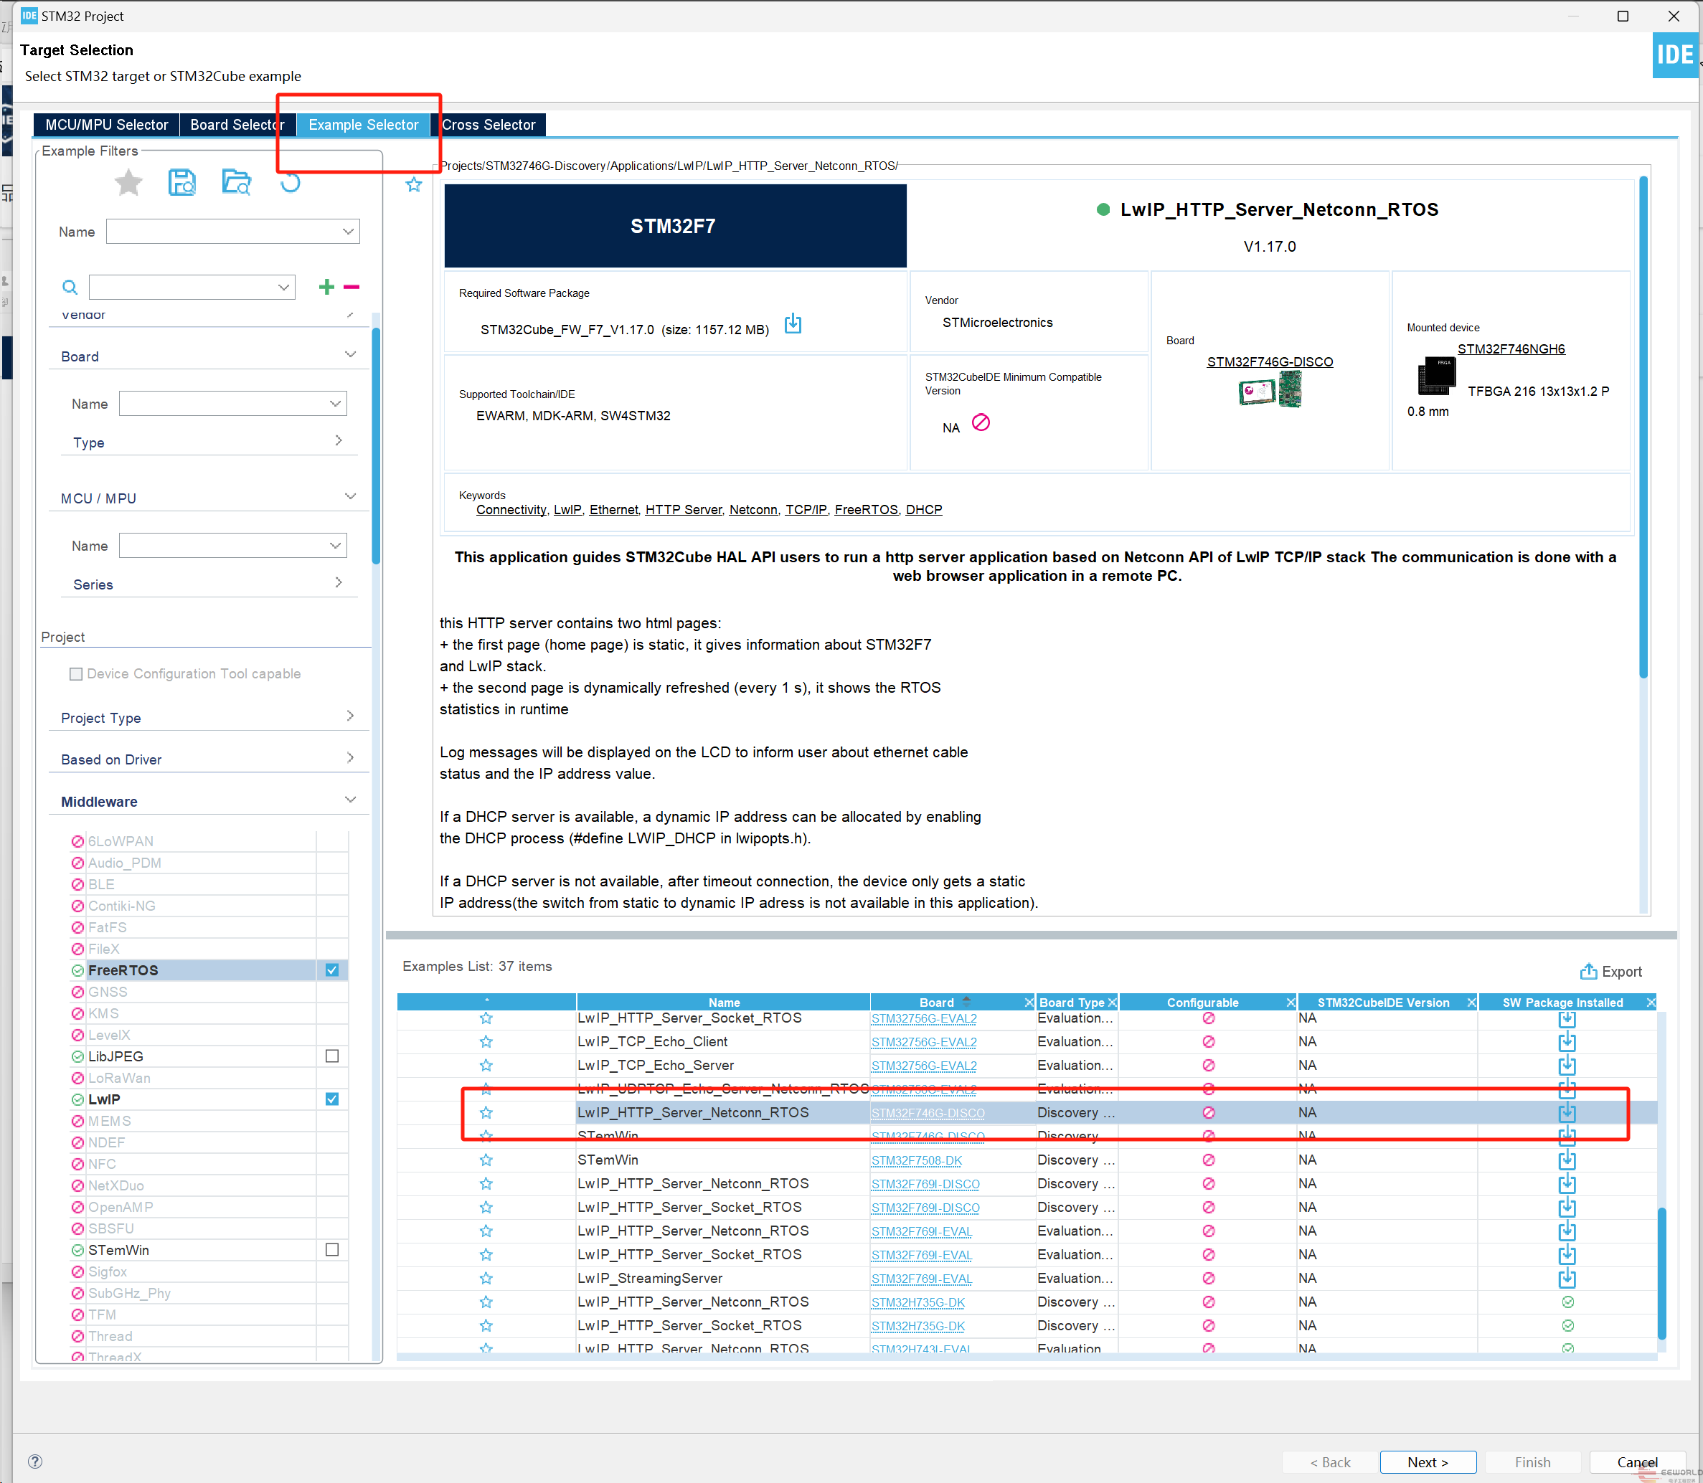
Task: Close the Board column filter X
Action: tap(1029, 1003)
